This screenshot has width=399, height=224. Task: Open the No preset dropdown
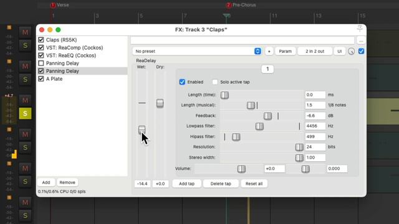(197, 51)
